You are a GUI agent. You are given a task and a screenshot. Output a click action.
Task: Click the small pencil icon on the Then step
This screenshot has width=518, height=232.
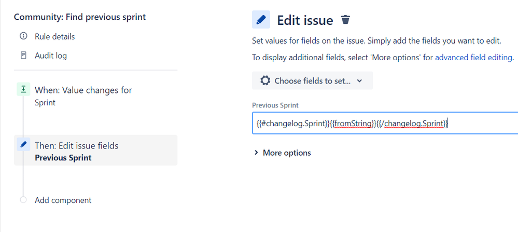click(x=23, y=145)
